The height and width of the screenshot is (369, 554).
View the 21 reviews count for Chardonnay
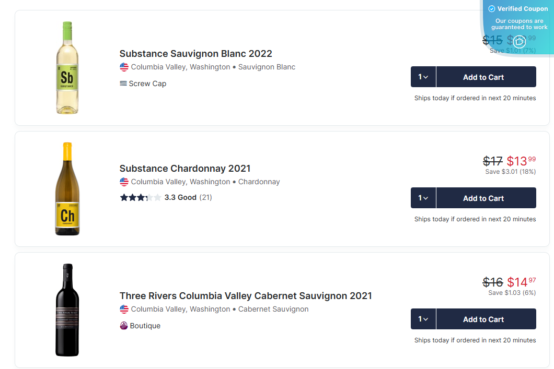pyautogui.click(x=205, y=197)
